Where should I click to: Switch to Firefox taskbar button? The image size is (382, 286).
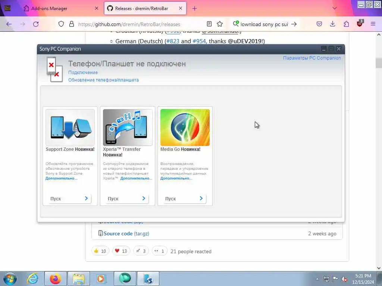(x=56, y=279)
